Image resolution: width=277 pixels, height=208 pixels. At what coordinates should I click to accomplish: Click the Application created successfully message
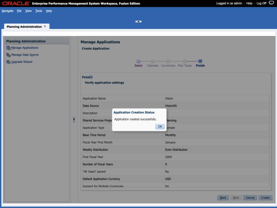[135, 119]
